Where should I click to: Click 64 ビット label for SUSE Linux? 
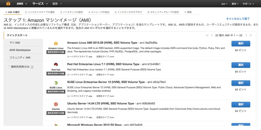click(241, 89)
